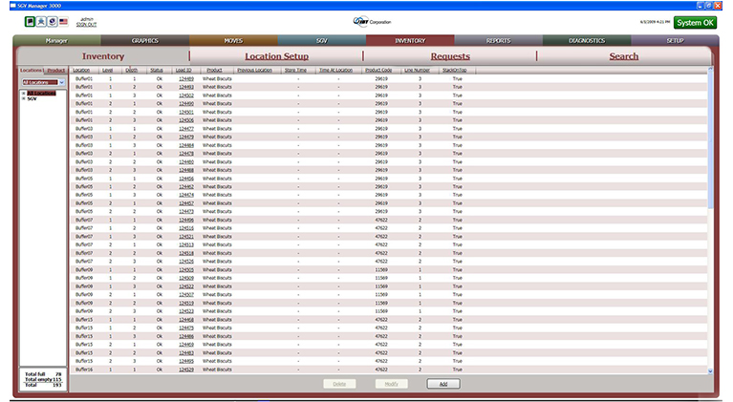Open the GRAPHICS menu tab
733x402 pixels.
[x=144, y=41]
